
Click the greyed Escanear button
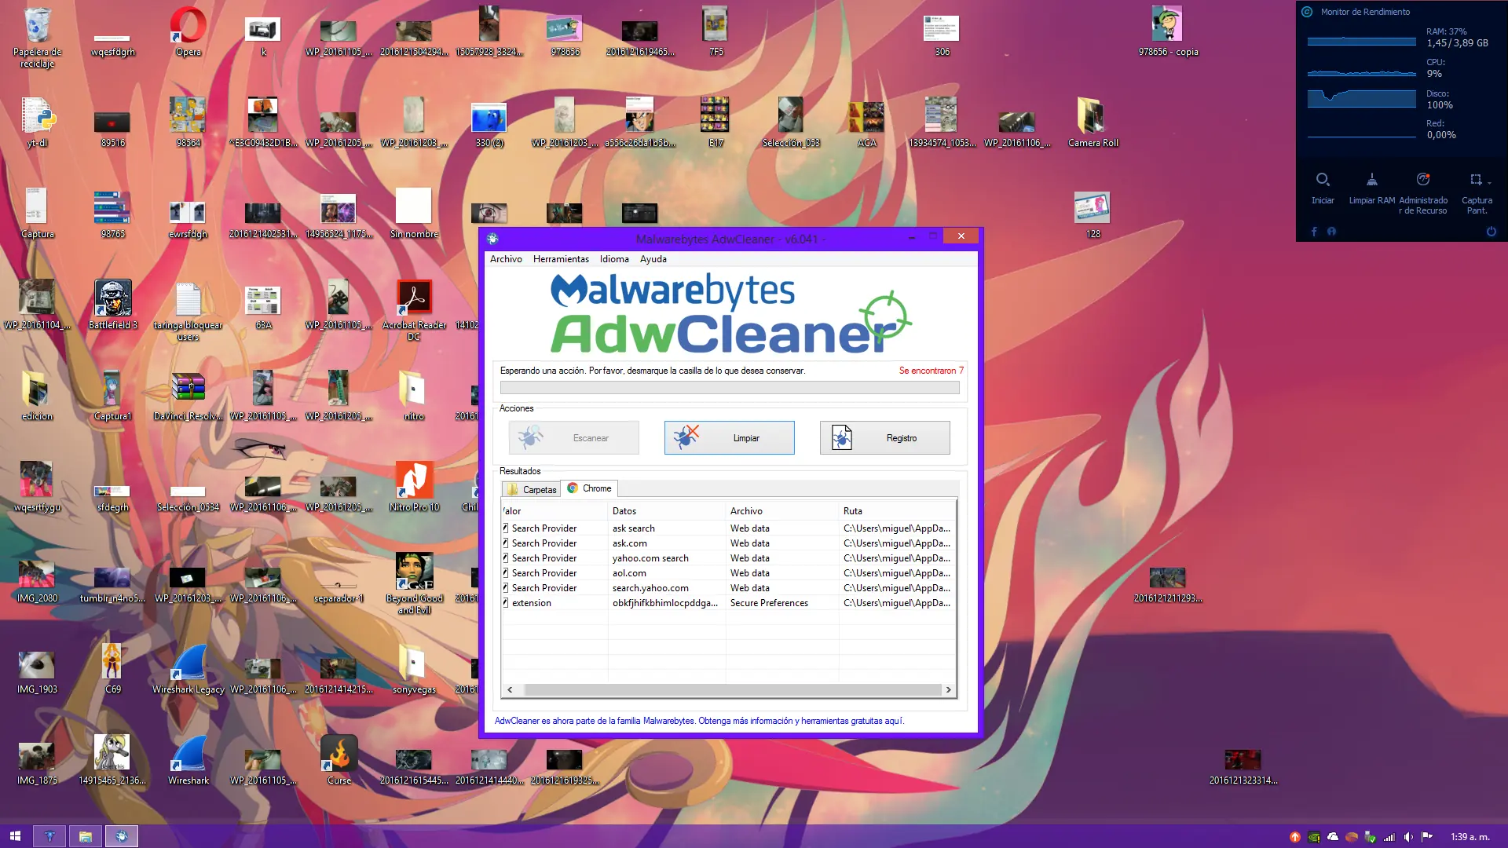pyautogui.click(x=573, y=438)
